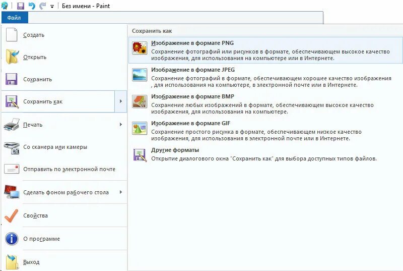Image resolution: width=403 pixels, height=271 pixels.
Task: Click the Redo arrow in quick access toolbar
Action: click(42, 6)
